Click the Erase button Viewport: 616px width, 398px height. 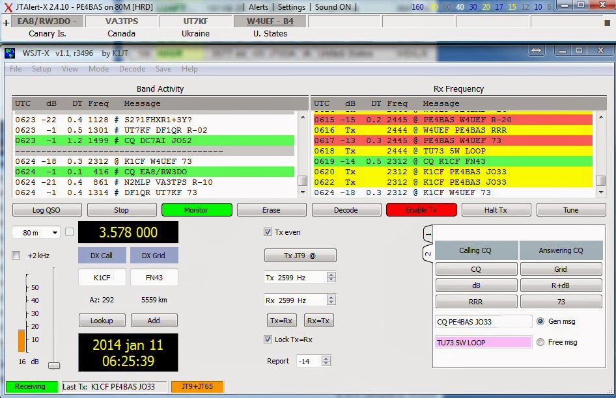272,210
